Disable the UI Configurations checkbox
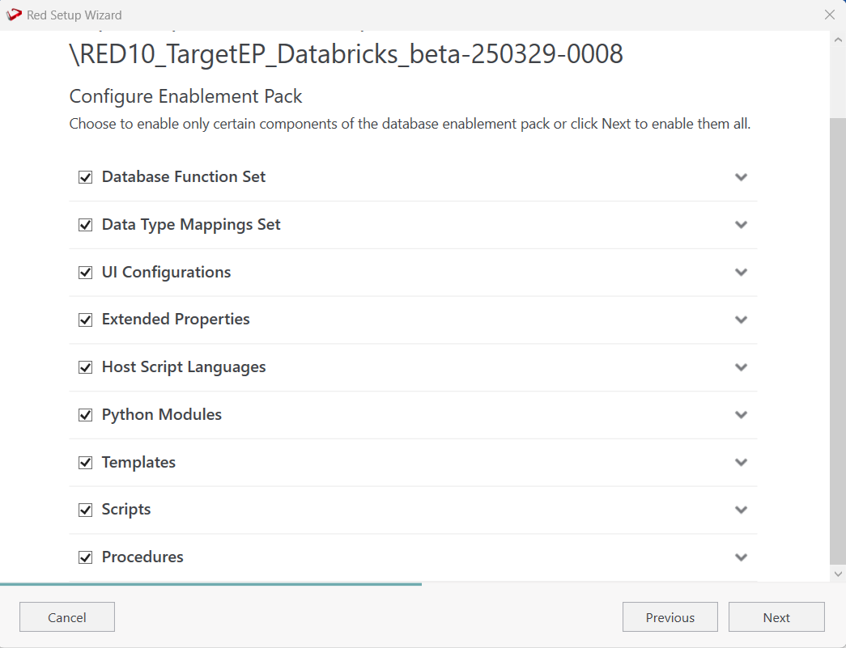846x648 pixels. [x=85, y=273]
